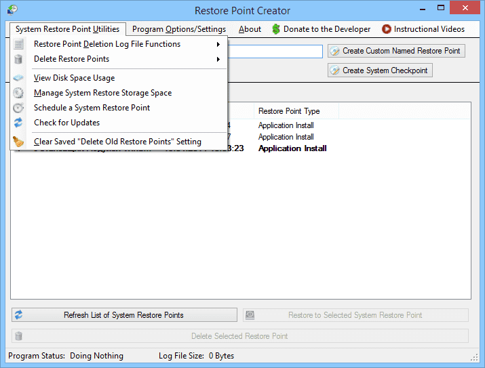Click the disk icon beside View Disk Space Usage

tap(19, 78)
